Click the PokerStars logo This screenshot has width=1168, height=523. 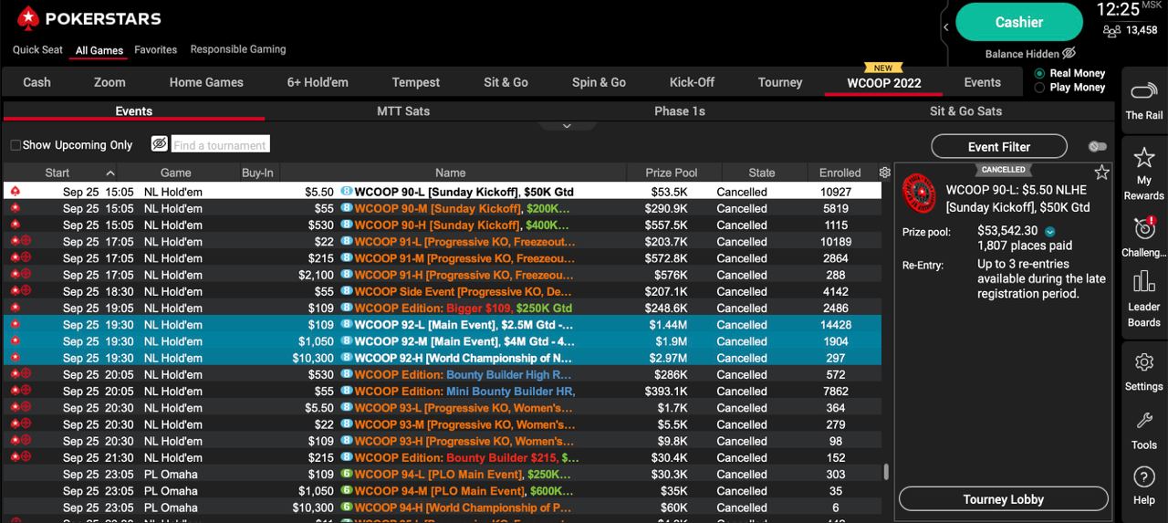(x=89, y=17)
